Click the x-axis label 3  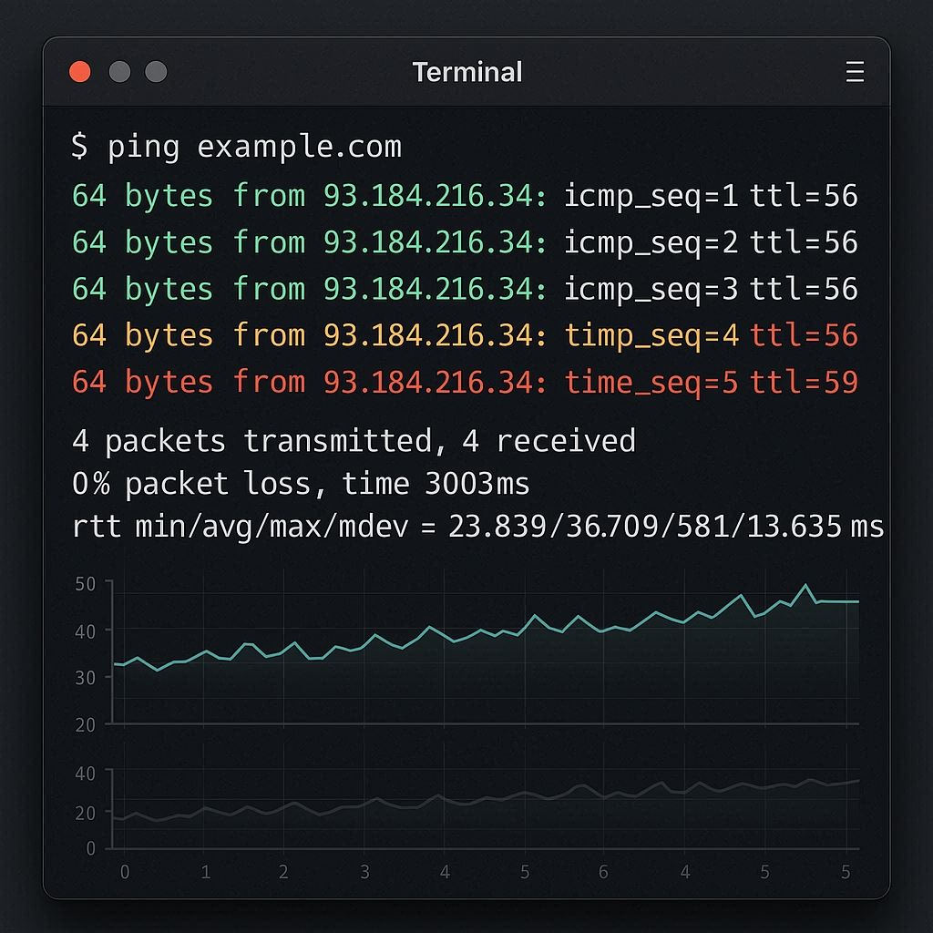[364, 872]
